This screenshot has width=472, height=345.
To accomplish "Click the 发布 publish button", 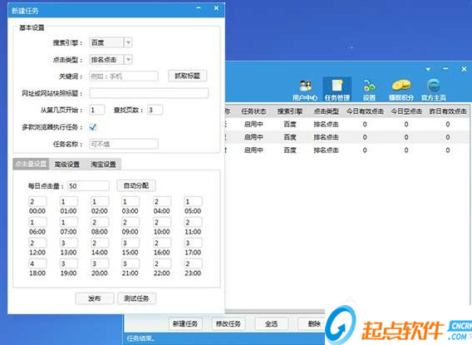I will point(95,298).
